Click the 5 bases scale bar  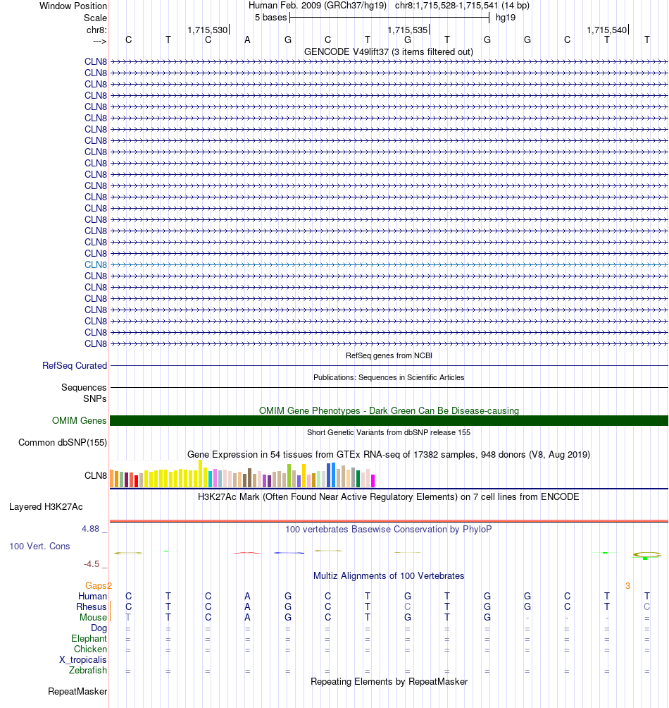[x=389, y=18]
